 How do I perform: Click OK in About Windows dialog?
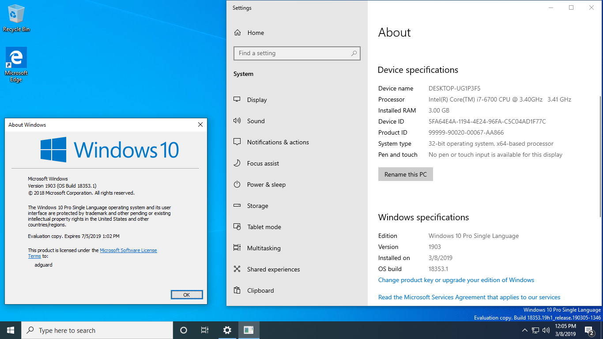click(187, 295)
